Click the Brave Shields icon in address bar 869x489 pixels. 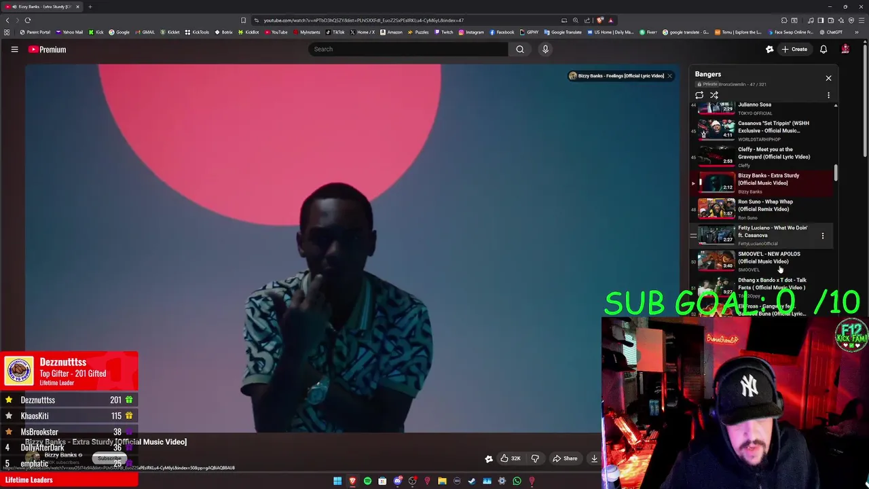[x=600, y=20]
